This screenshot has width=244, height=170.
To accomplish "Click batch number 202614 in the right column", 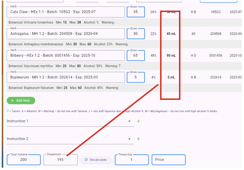I will [x=216, y=77].
